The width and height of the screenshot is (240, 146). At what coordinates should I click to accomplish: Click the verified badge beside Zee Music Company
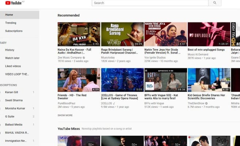84,58
